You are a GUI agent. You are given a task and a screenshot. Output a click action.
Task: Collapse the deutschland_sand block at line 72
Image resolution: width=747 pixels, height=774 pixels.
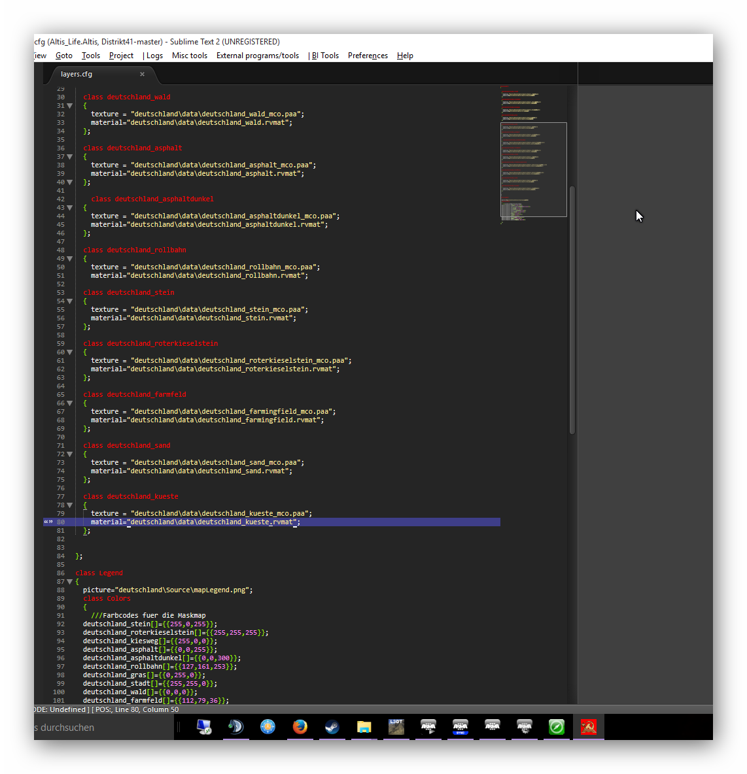click(70, 454)
